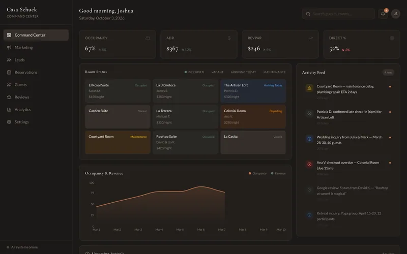Image resolution: width=407 pixels, height=254 pixels.
Task: Click the Reviews star icon
Action: click(9, 97)
